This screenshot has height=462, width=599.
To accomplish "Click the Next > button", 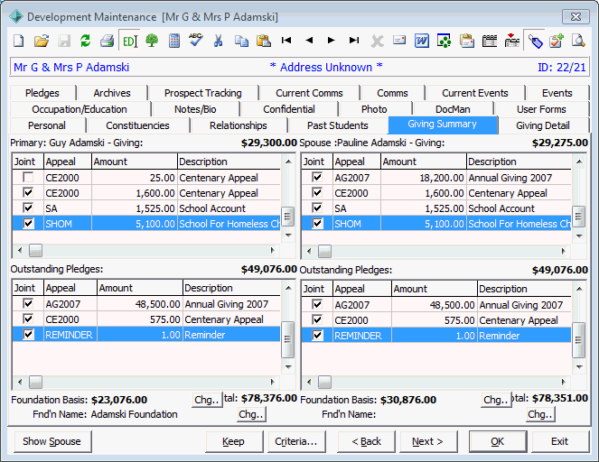I will pyautogui.click(x=427, y=441).
